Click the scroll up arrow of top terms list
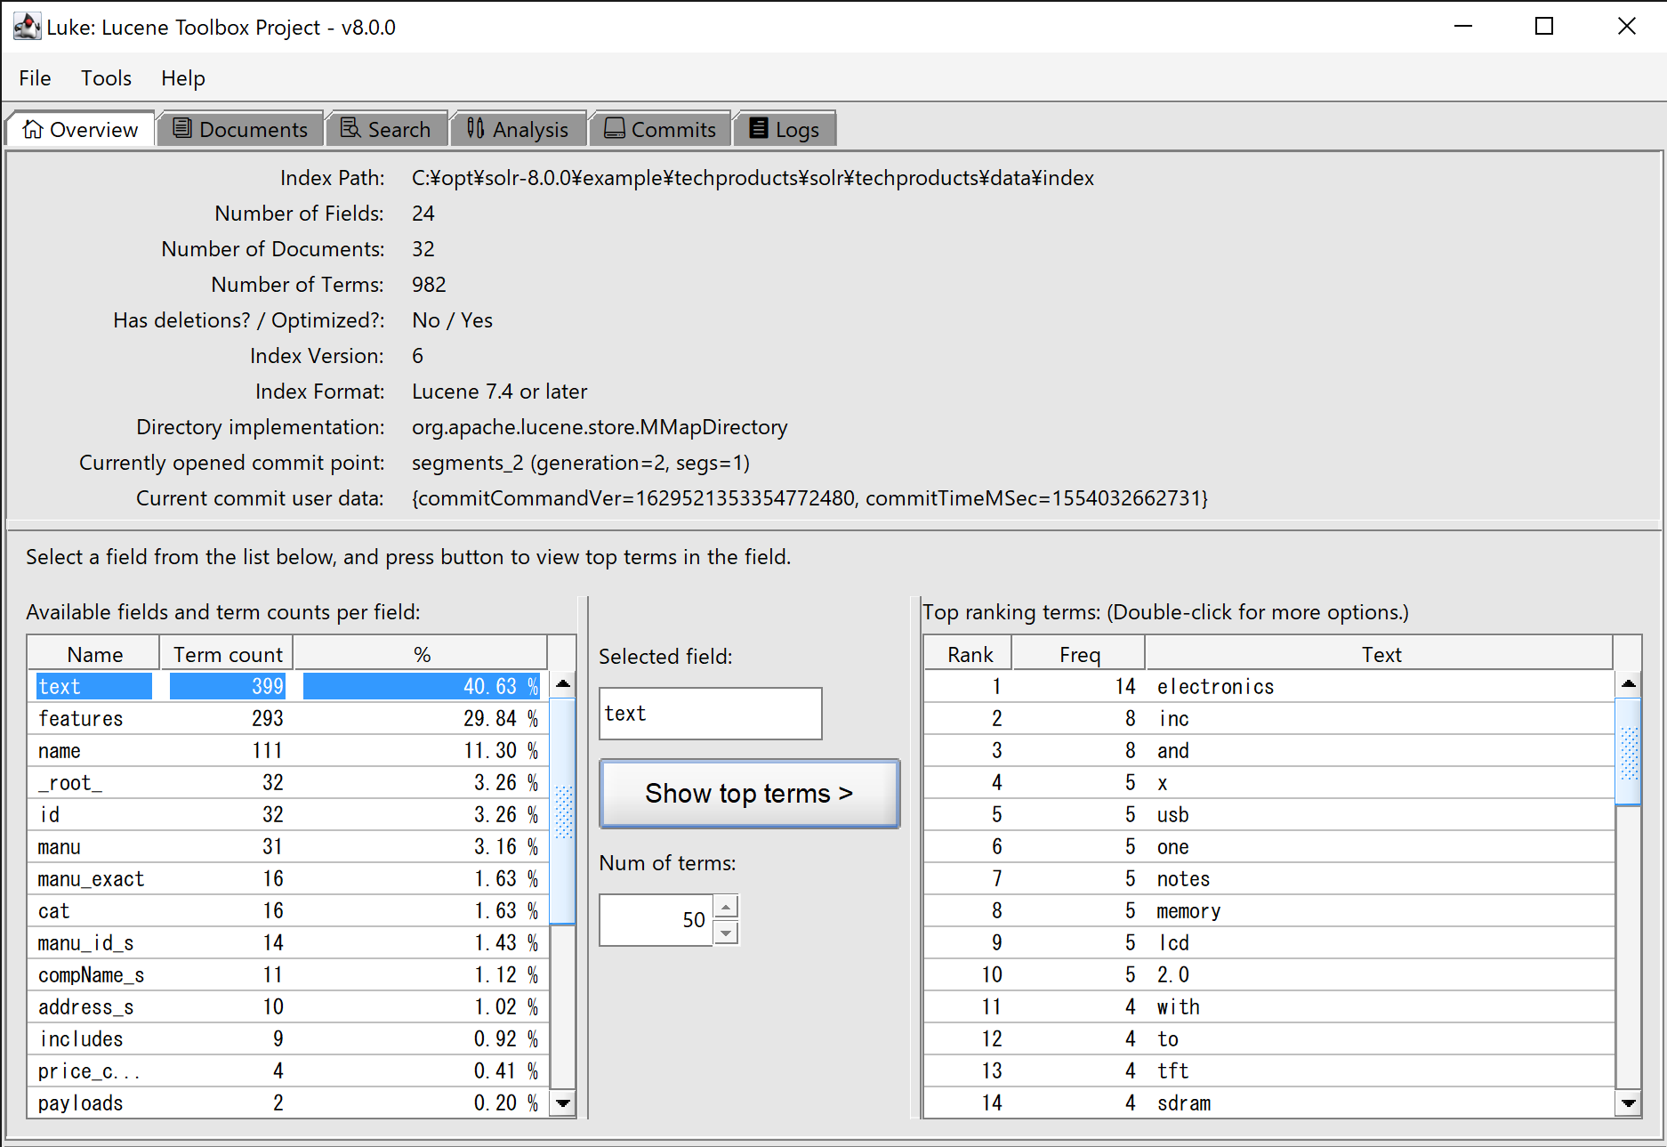This screenshot has width=1667, height=1147. click(1629, 684)
